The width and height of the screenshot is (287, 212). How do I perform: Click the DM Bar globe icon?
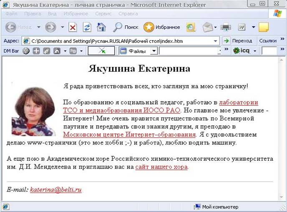point(26,51)
